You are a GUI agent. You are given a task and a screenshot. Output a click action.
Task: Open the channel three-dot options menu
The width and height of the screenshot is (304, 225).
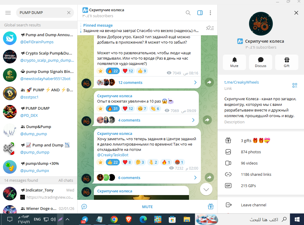(210, 13)
